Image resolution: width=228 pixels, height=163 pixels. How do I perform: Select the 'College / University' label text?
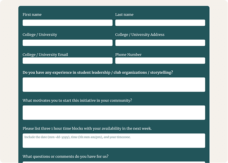click(40, 35)
